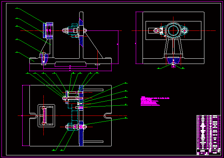Select the plan view of the base plate

[71, 115]
